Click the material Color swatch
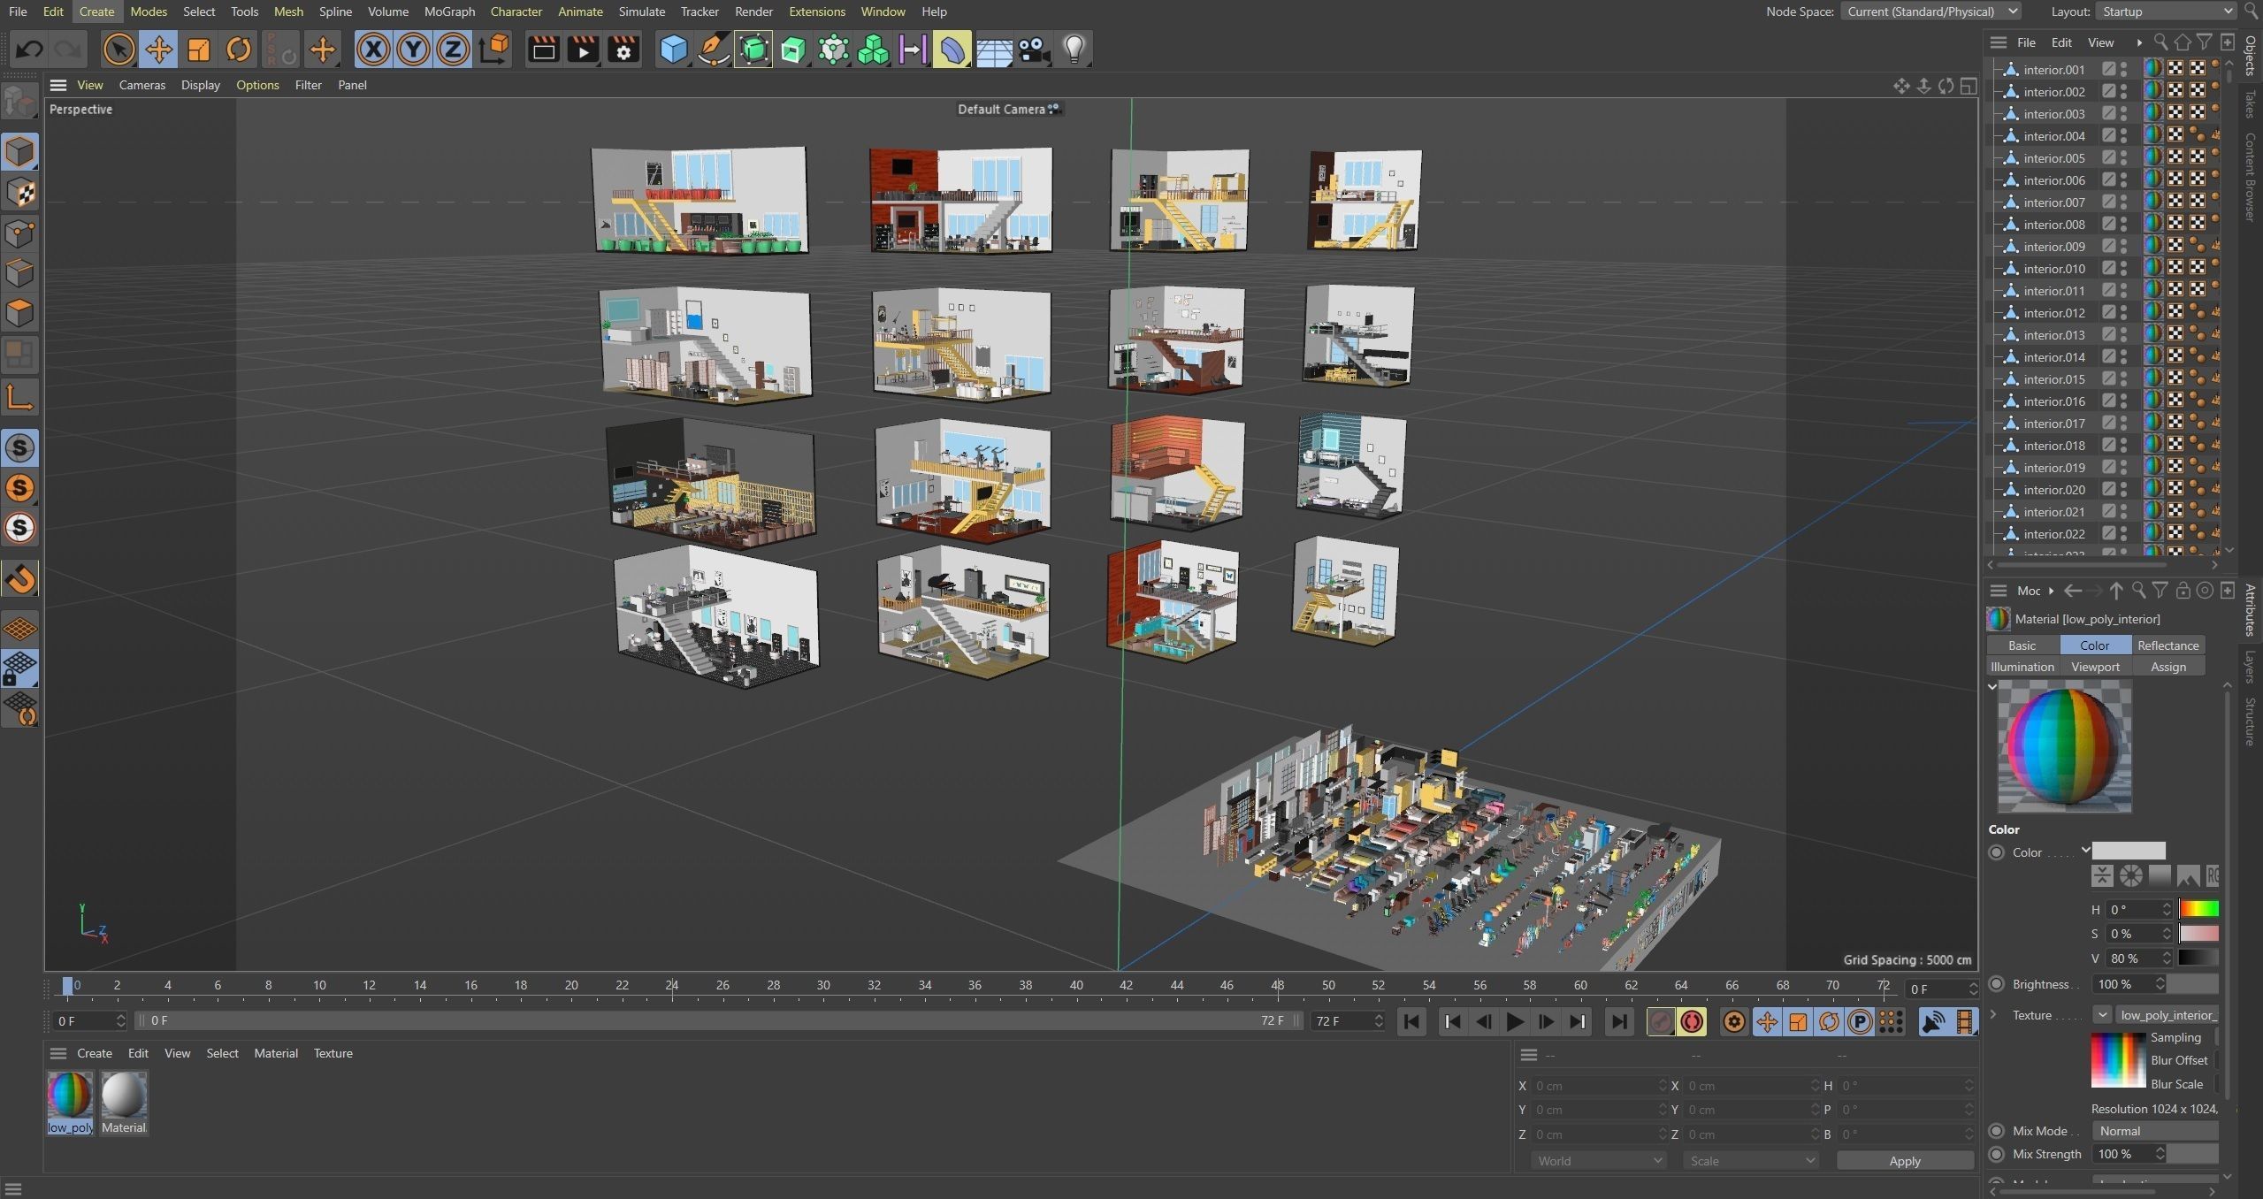2263x1199 pixels. pos(2129,852)
